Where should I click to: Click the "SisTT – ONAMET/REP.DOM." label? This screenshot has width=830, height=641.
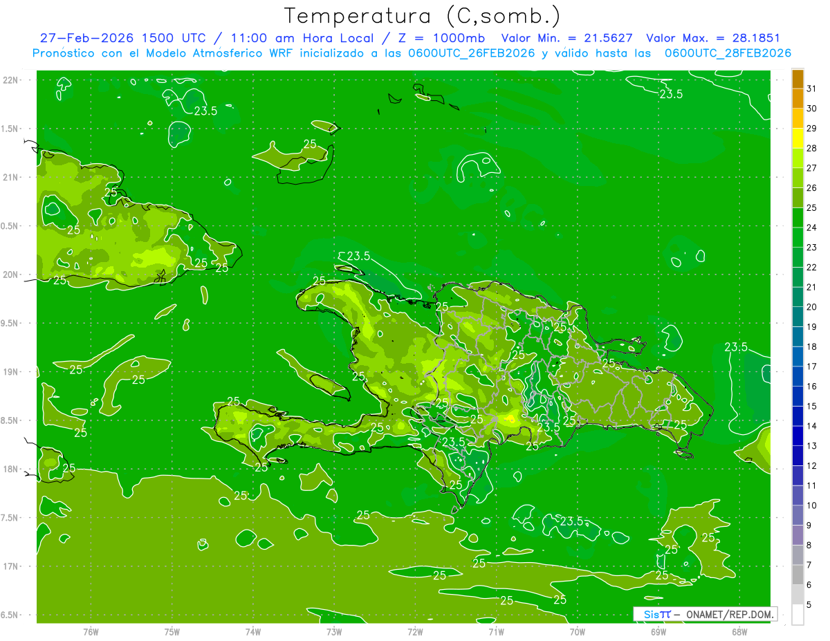[705, 614]
